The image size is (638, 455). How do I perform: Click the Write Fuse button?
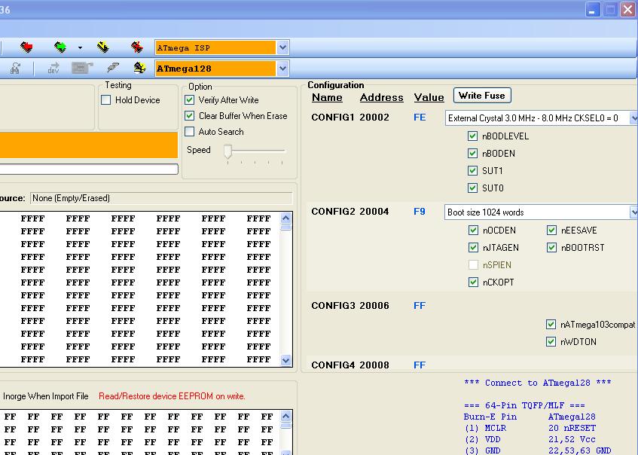482,96
